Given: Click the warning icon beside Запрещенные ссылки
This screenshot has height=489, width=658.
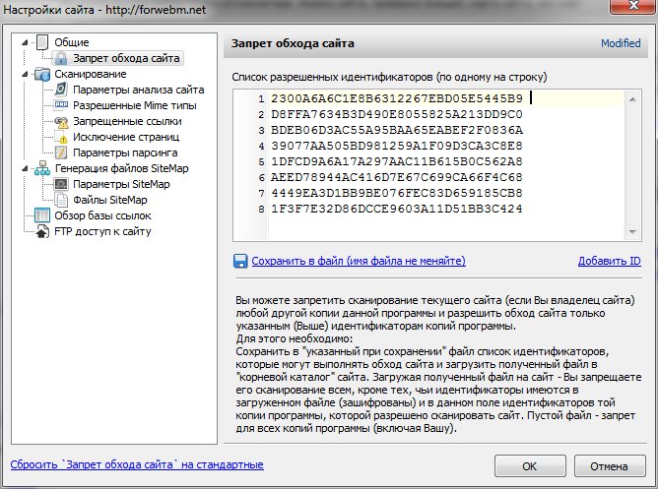Looking at the screenshot, I should 61,121.
